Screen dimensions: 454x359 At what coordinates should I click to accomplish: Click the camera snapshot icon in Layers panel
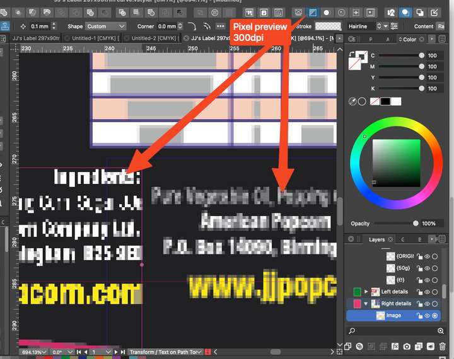[x=407, y=346]
